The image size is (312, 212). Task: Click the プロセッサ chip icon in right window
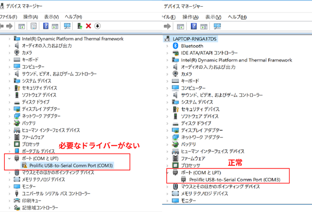pos(175,165)
